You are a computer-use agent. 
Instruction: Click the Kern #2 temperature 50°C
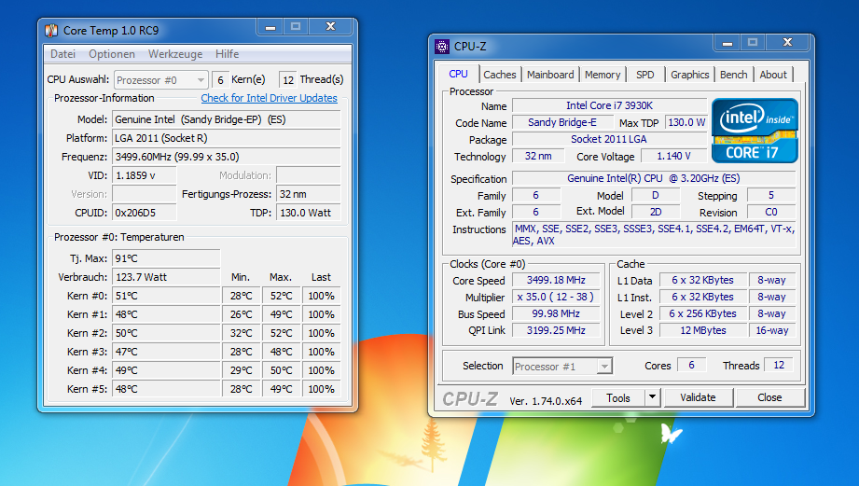coord(166,333)
